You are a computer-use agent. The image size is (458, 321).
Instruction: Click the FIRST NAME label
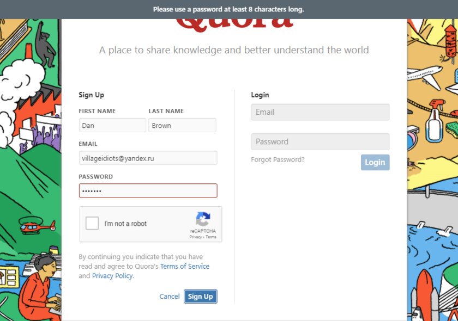[x=97, y=111]
